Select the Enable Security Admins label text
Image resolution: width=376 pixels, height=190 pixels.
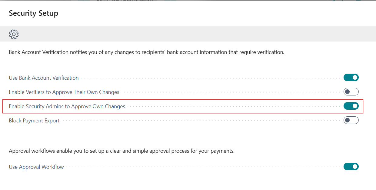pos(67,106)
